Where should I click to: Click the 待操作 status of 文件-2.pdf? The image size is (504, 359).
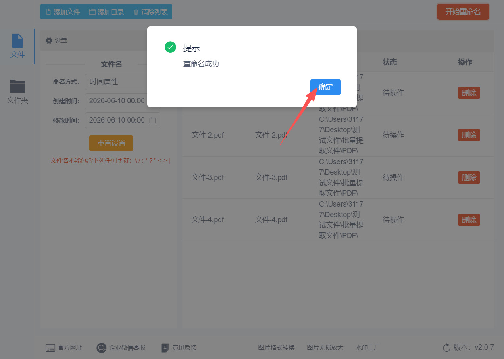393,135
